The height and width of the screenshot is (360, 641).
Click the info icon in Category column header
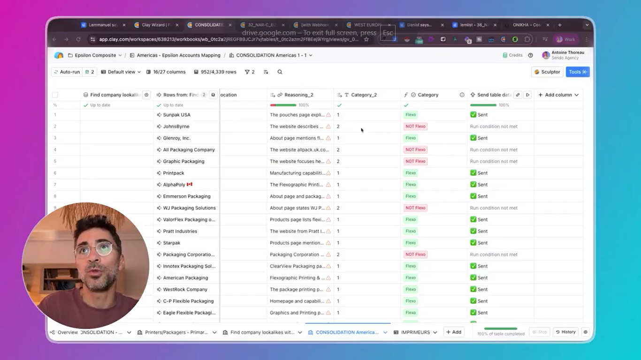coord(462,95)
